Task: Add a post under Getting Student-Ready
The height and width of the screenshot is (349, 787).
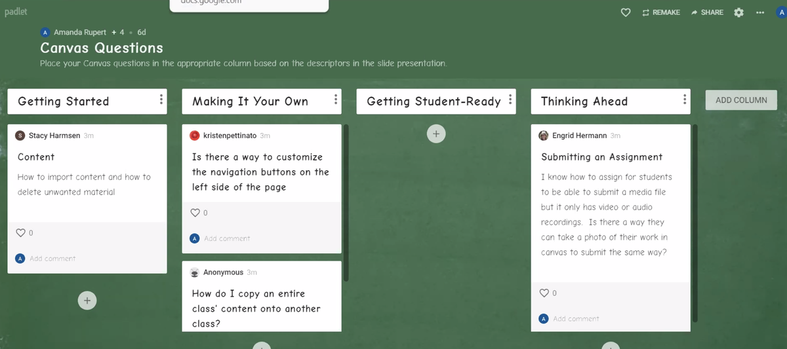Action: (x=436, y=134)
